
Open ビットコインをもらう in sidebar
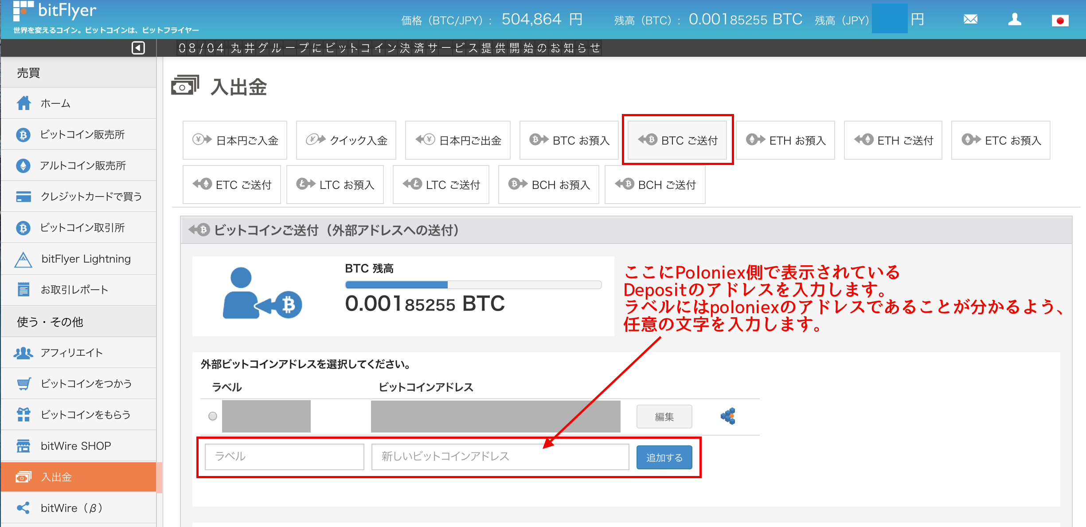78,415
